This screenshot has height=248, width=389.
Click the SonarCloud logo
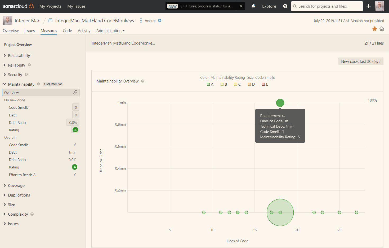18,6
